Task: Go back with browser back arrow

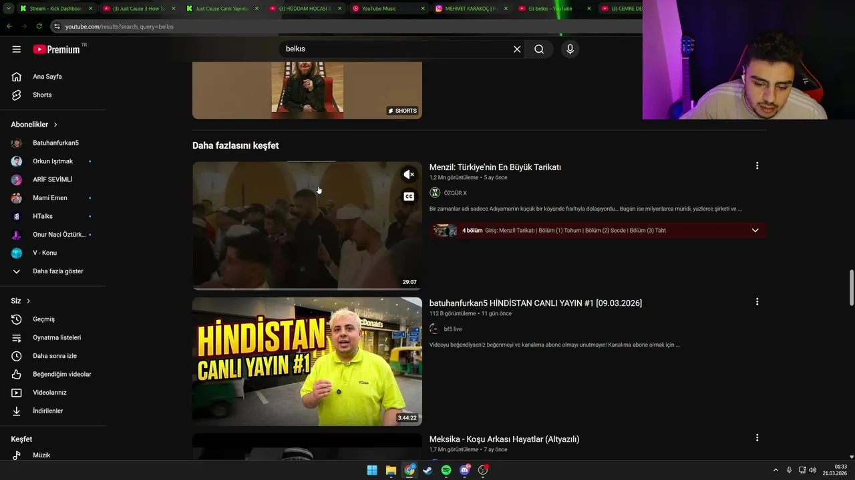Action: click(x=9, y=26)
